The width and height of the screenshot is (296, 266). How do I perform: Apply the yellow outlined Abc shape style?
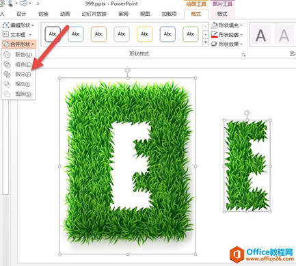[x=145, y=34]
